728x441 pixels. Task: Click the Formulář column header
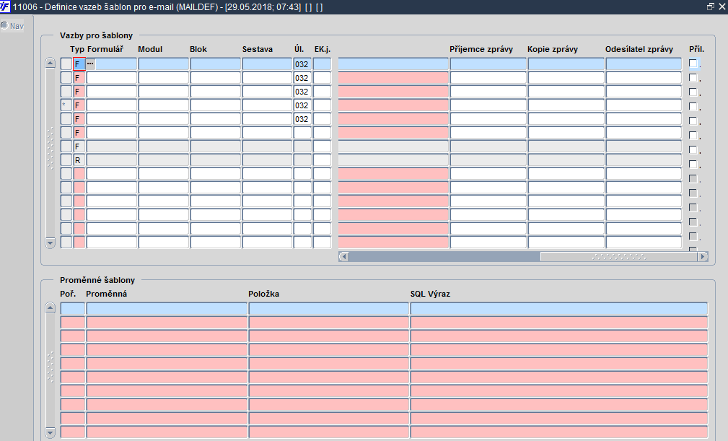105,49
